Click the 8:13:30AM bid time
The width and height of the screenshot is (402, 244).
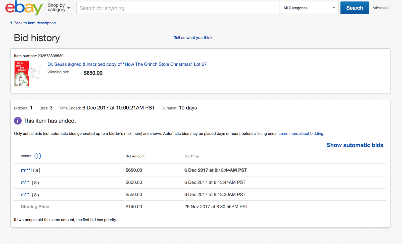click(x=215, y=195)
